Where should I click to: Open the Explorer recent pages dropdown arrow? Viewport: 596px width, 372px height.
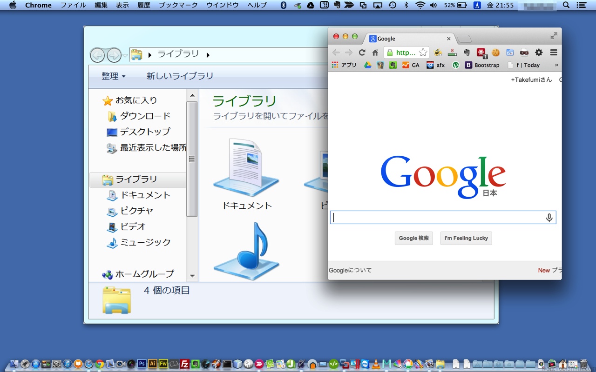125,55
